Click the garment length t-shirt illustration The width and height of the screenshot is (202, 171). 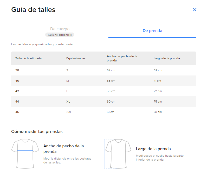pyautogui.click(x=118, y=154)
